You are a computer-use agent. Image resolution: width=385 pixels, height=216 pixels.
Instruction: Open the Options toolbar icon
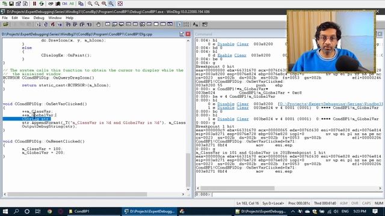(205, 24)
